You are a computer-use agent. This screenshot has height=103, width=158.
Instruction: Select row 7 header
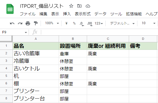coord(6,91)
